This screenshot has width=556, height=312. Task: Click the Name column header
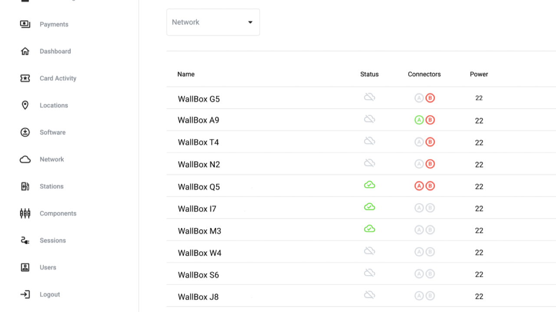[x=186, y=74]
